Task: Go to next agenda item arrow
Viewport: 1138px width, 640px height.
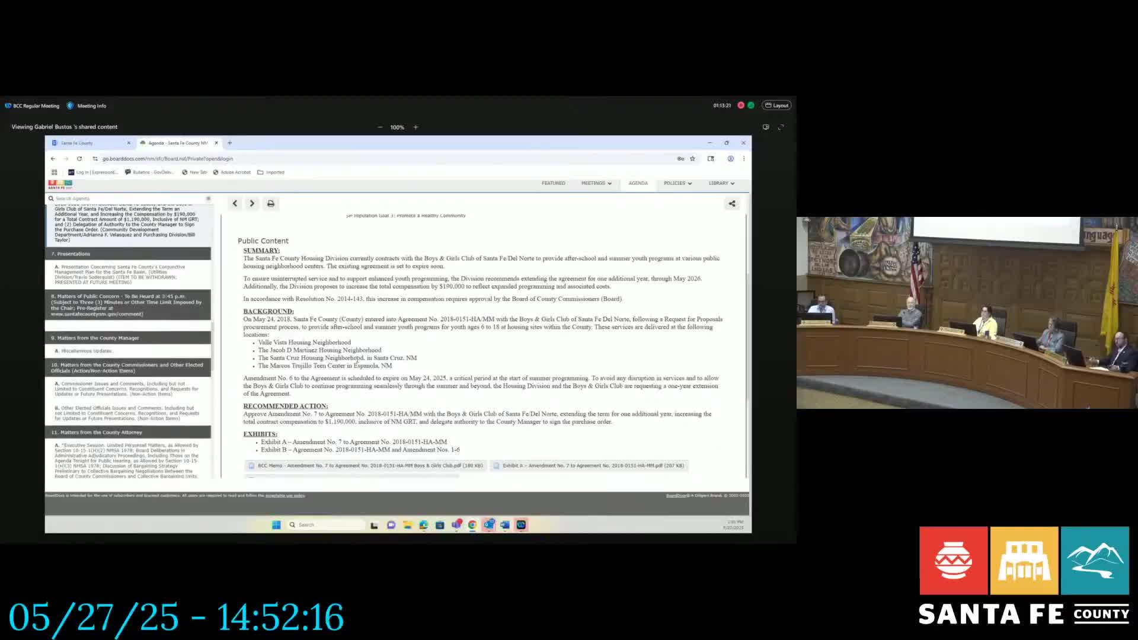Action: [252, 203]
